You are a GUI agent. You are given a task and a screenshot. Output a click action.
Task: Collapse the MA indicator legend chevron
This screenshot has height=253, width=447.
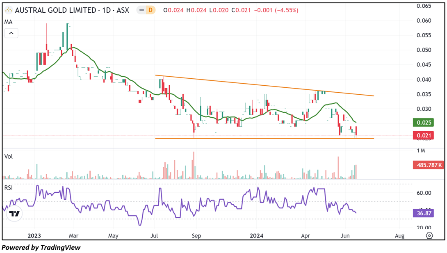[11, 33]
